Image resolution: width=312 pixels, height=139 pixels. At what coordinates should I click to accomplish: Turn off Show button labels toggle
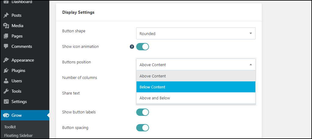143,112
